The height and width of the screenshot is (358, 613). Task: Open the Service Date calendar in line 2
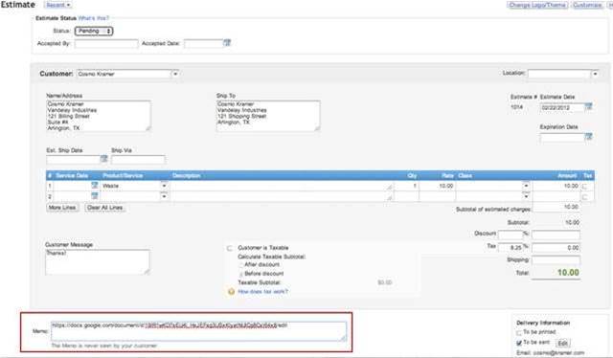95,196
